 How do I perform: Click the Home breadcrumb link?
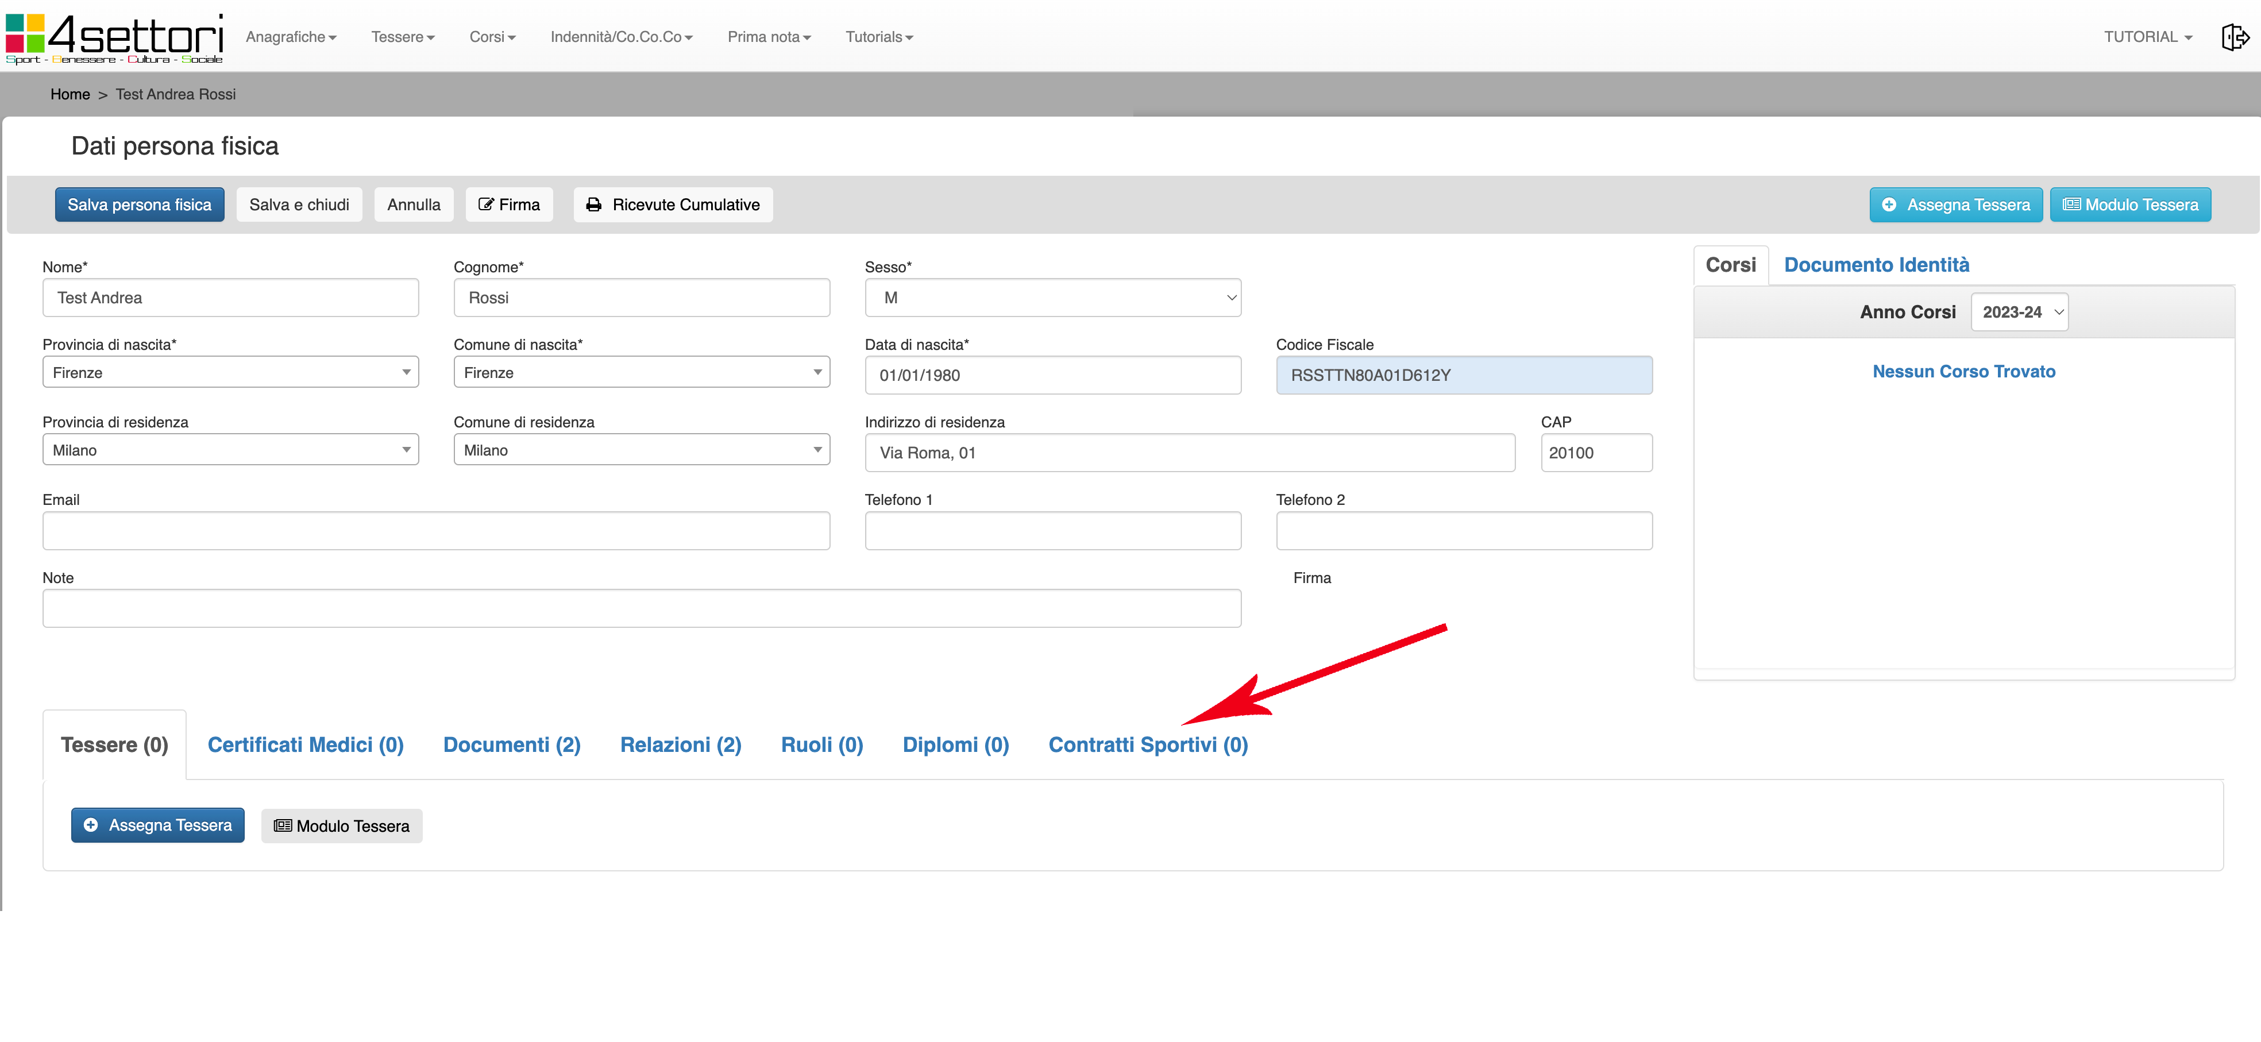(70, 94)
